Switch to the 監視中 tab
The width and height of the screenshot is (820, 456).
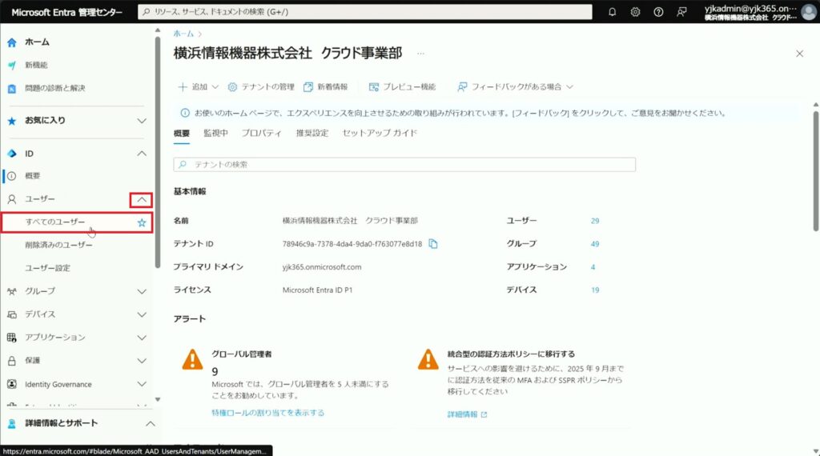pyautogui.click(x=215, y=133)
